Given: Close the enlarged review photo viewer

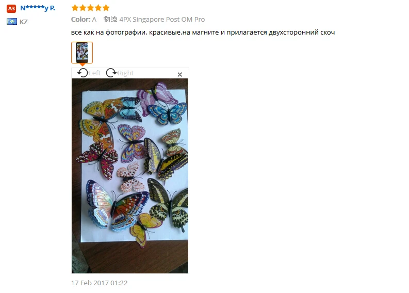Looking at the screenshot, I should pos(179,75).
